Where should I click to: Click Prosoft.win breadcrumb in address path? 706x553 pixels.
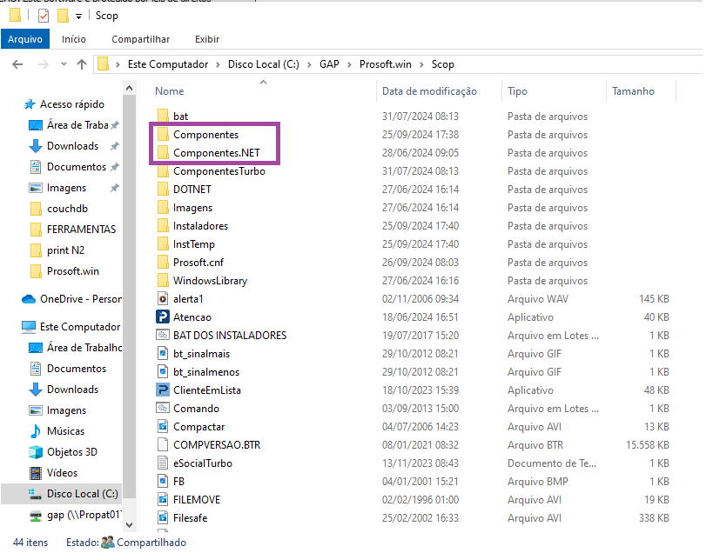[386, 64]
